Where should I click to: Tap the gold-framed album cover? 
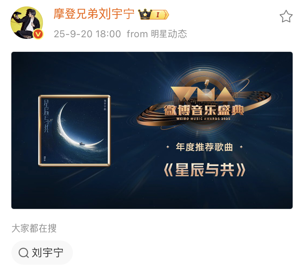(x=75, y=131)
